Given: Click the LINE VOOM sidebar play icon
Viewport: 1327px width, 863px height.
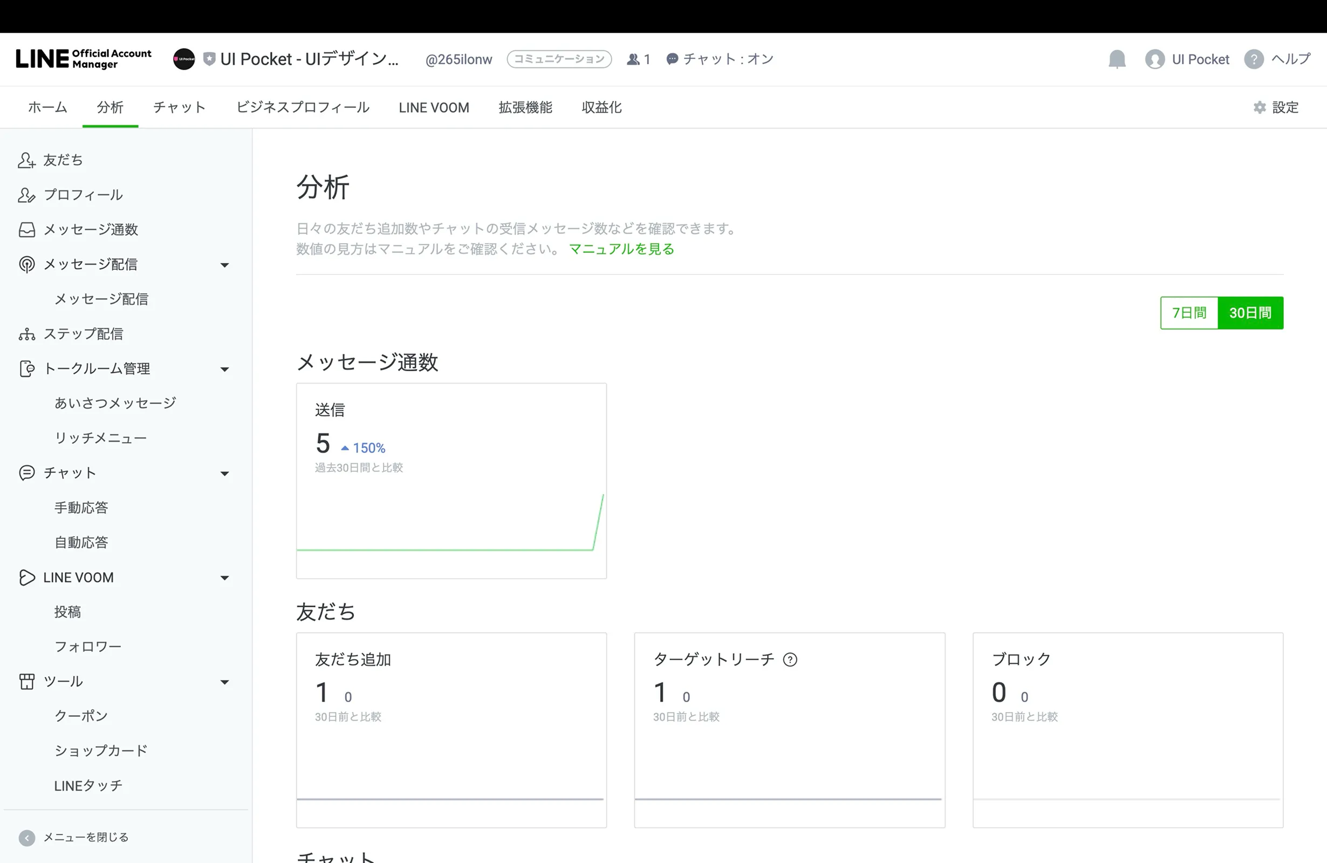Looking at the screenshot, I should [26, 578].
